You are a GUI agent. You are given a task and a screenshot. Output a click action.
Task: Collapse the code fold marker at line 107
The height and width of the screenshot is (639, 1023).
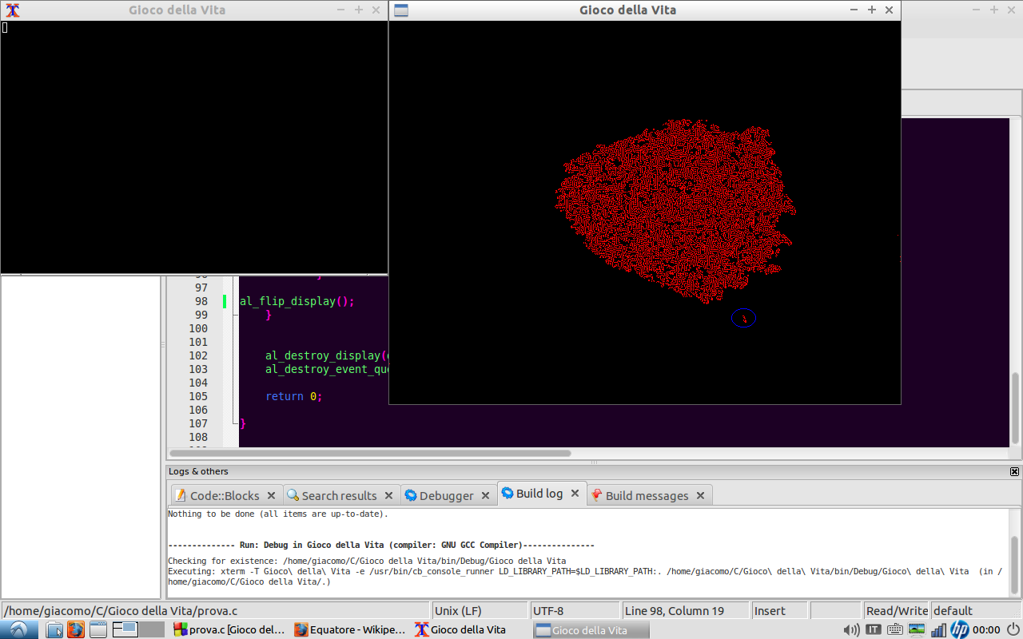pyautogui.click(x=234, y=423)
